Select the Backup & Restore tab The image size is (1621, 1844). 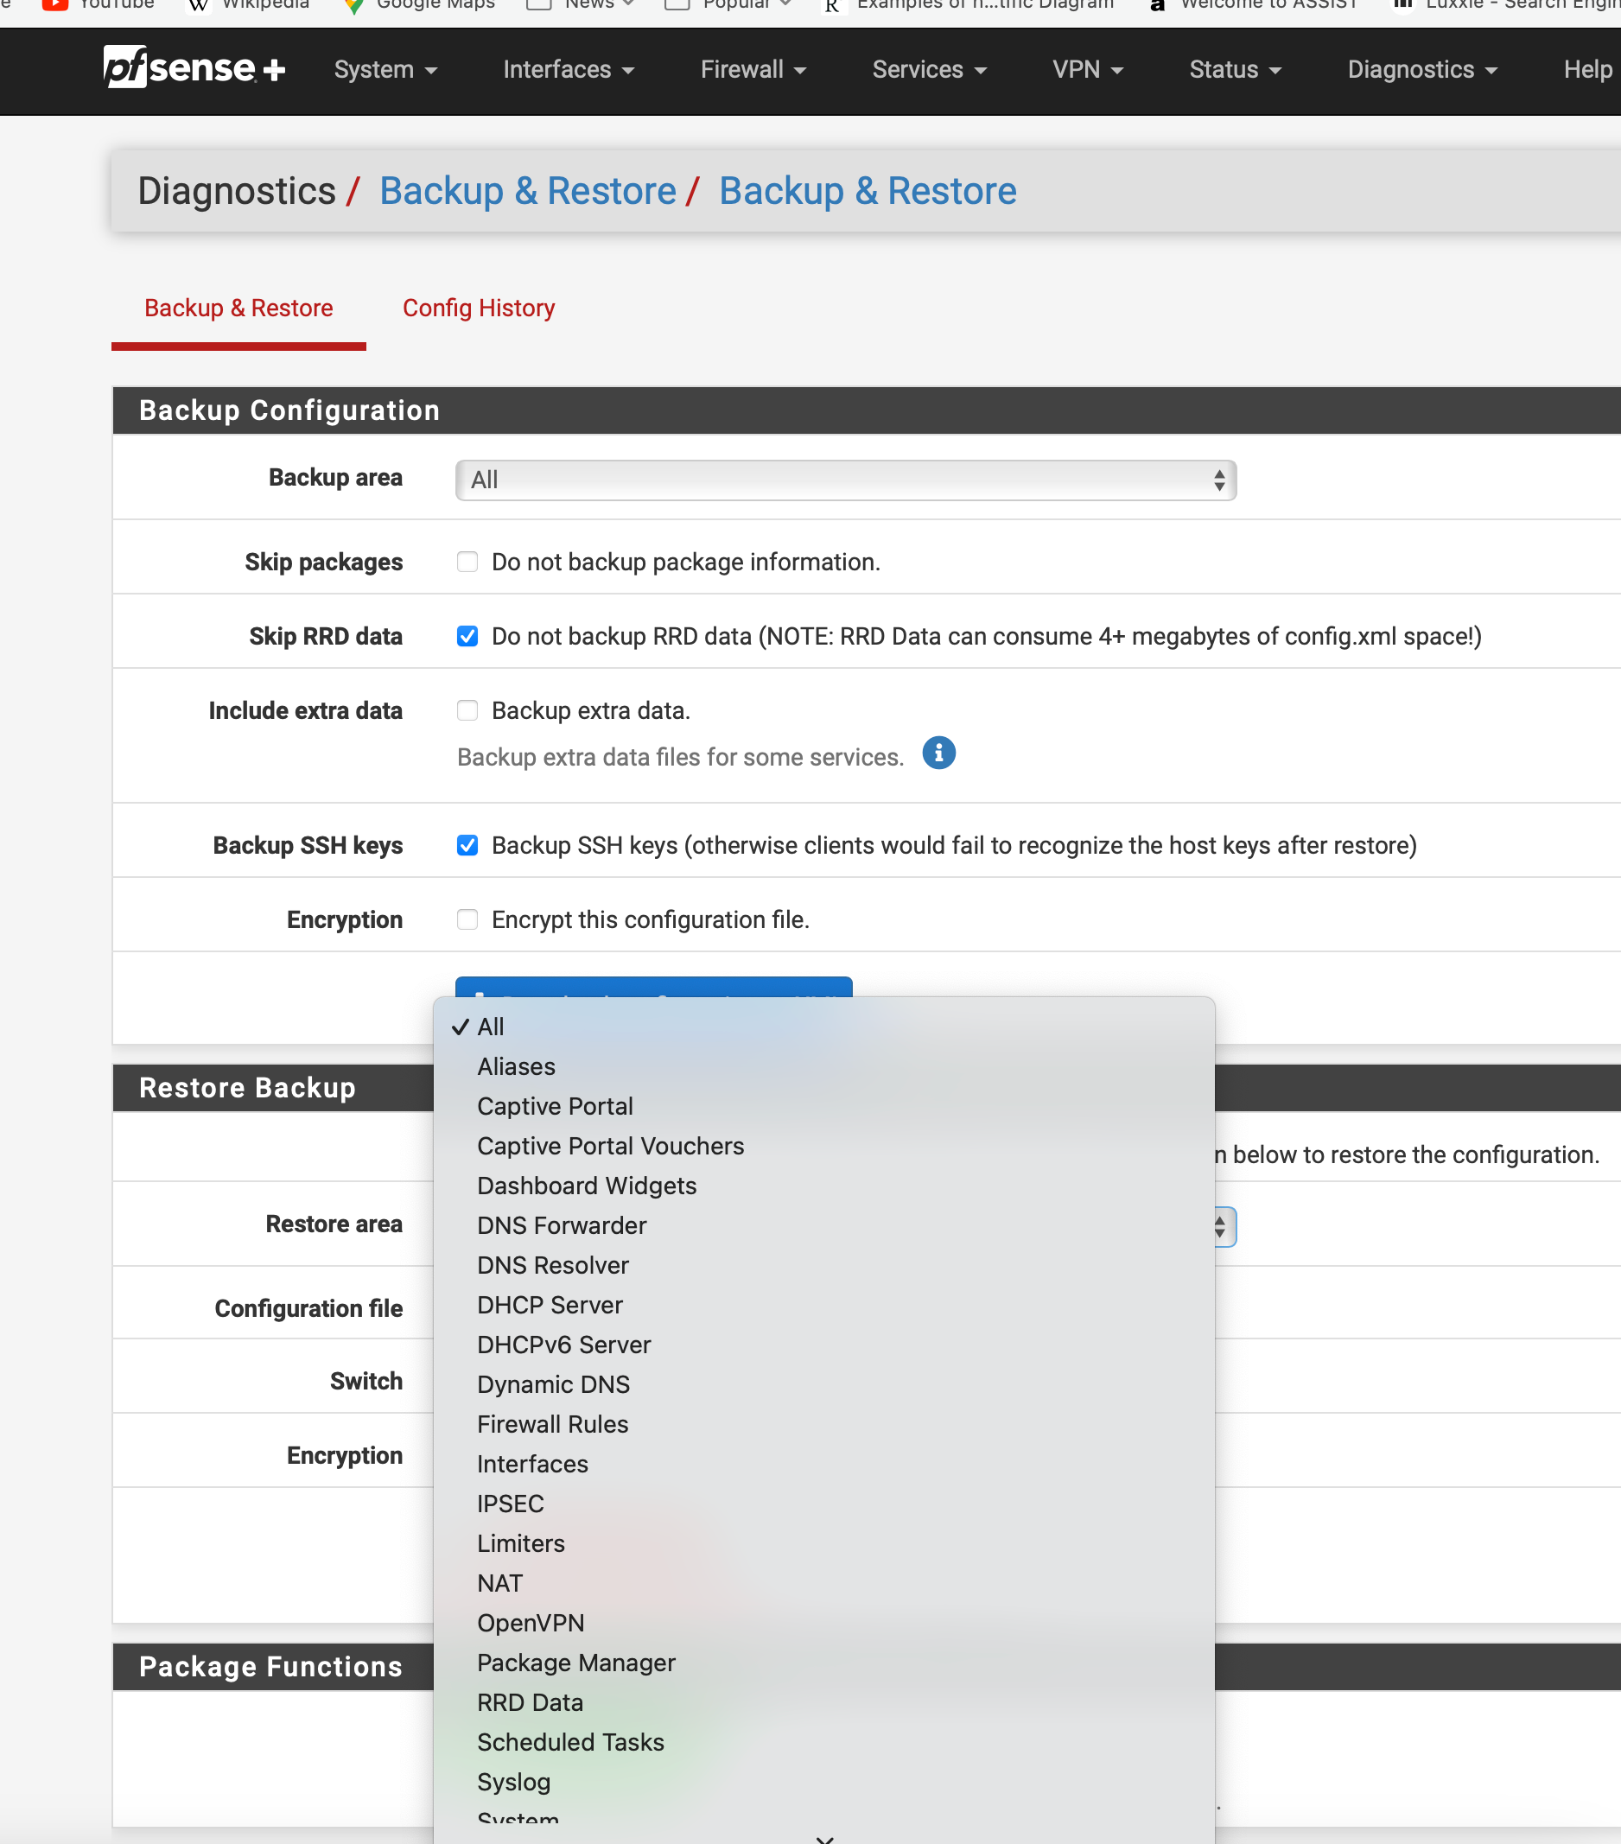tap(238, 308)
